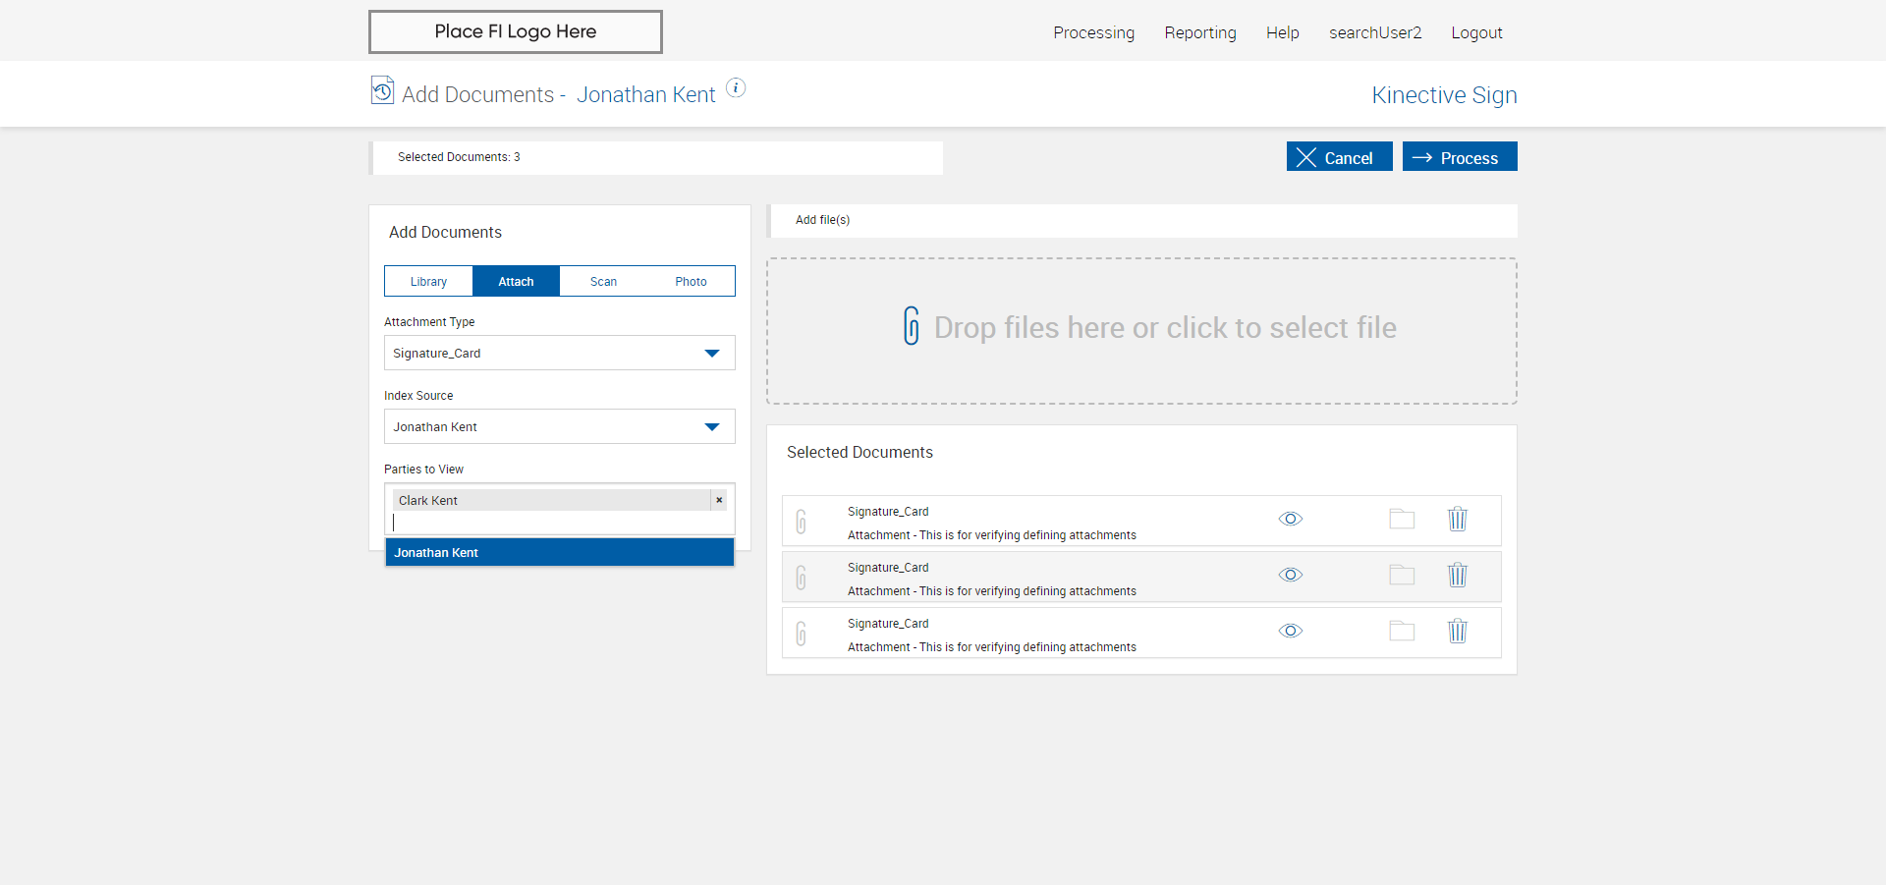Remove Clark Kent from Parties to View
Image resolution: width=1886 pixels, height=885 pixels.
click(x=719, y=500)
